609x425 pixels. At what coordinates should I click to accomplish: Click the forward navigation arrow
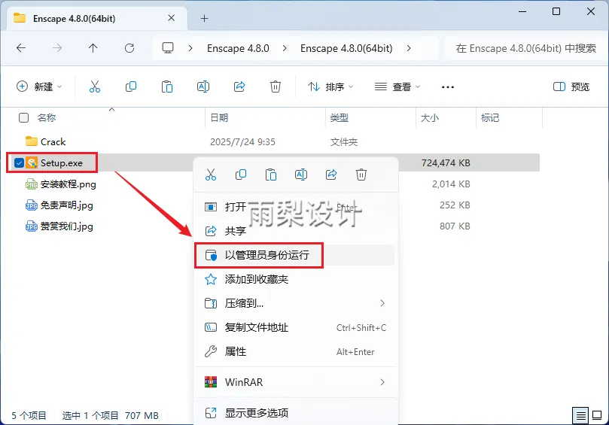(x=57, y=48)
